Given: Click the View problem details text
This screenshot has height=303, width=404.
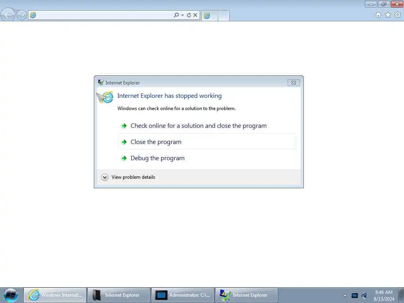Looking at the screenshot, I should (133, 177).
